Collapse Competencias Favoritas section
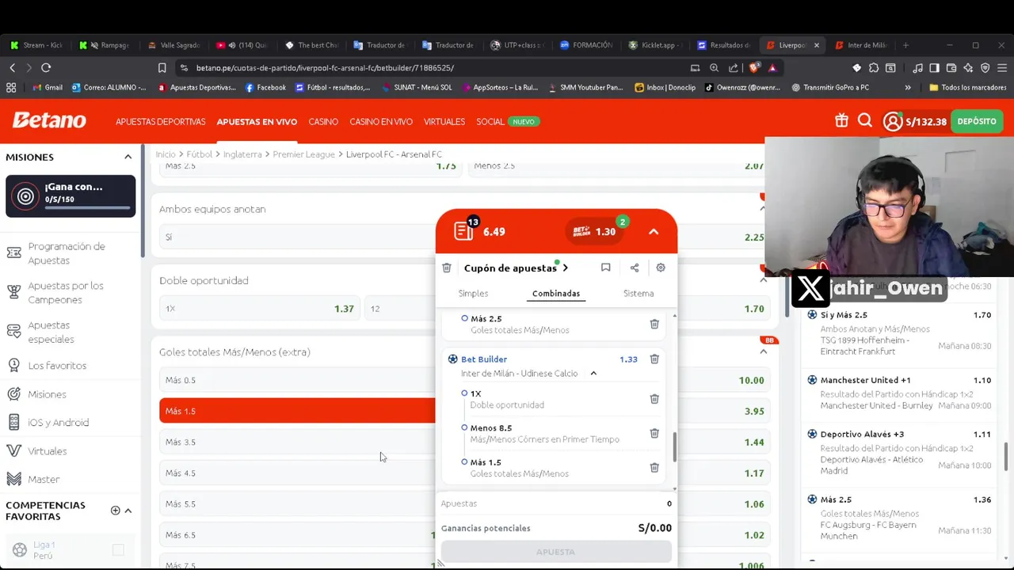Image resolution: width=1014 pixels, height=570 pixels. (x=128, y=511)
